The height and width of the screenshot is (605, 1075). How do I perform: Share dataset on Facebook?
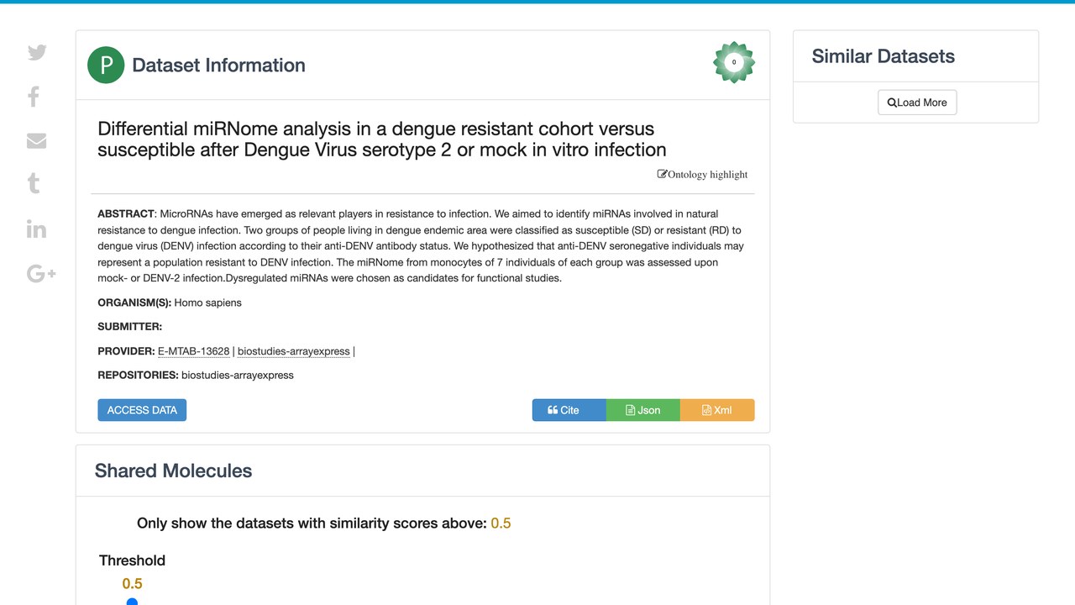(34, 97)
